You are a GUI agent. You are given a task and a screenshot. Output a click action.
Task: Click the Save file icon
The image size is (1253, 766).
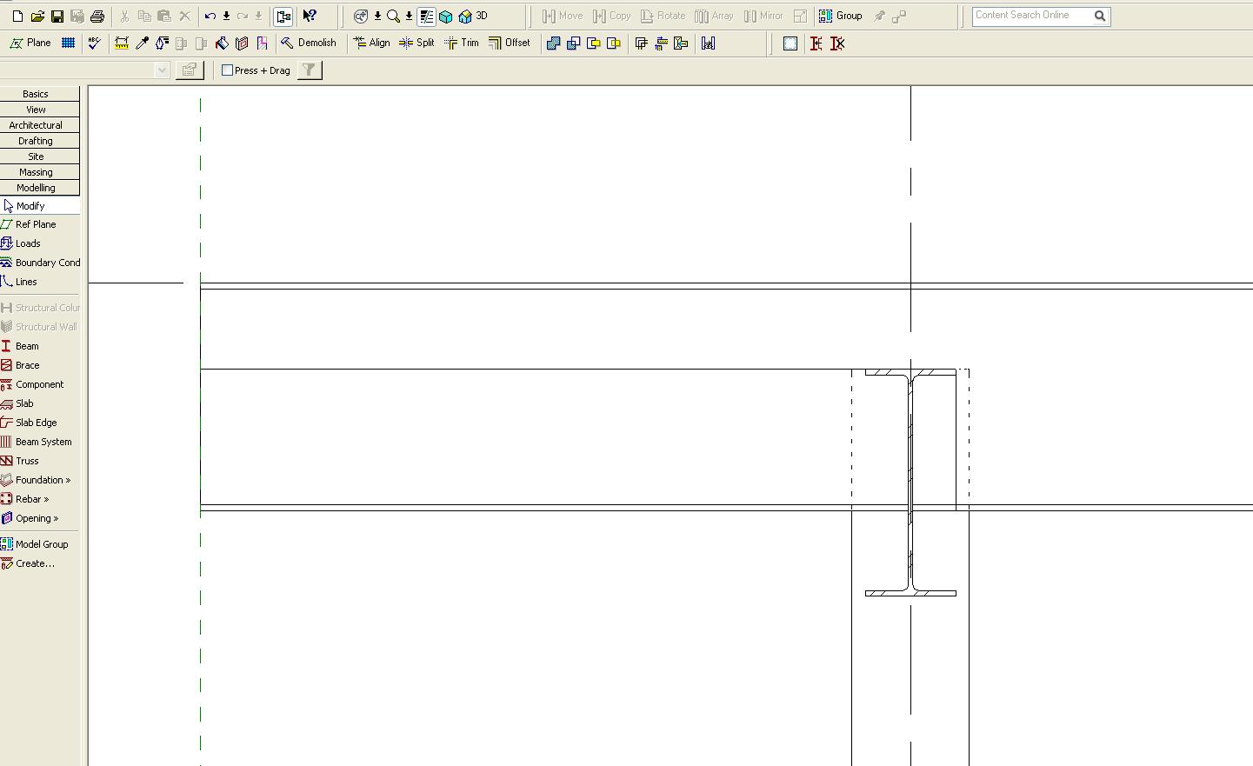point(57,17)
